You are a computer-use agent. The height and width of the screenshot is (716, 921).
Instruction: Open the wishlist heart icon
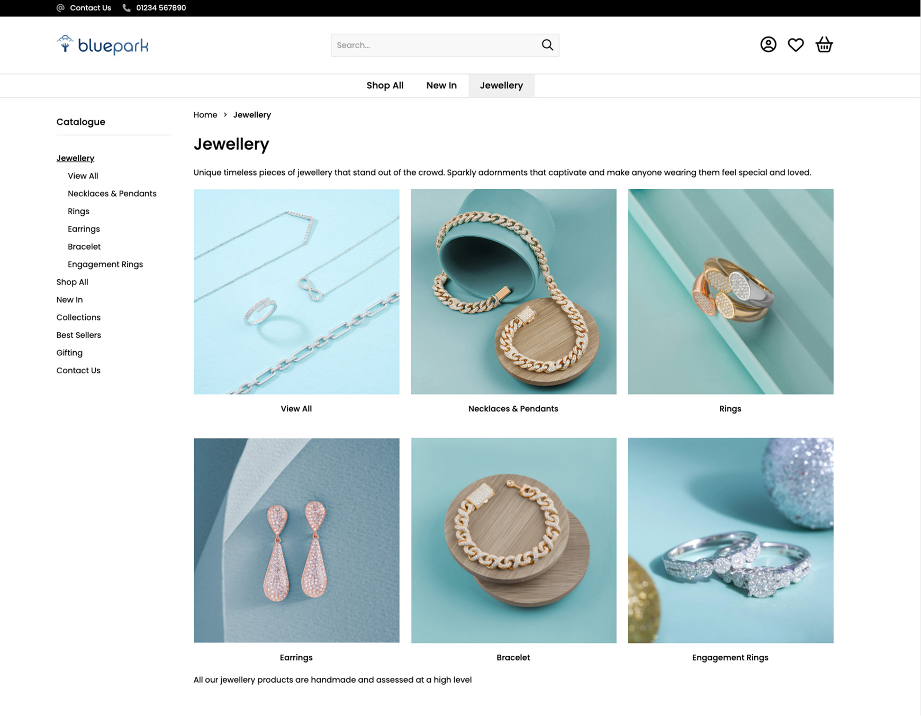796,45
